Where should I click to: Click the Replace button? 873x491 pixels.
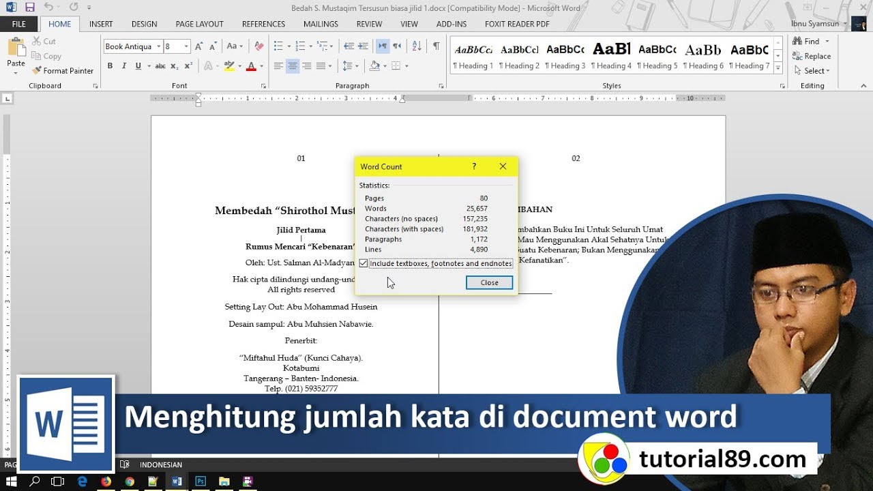pos(812,56)
